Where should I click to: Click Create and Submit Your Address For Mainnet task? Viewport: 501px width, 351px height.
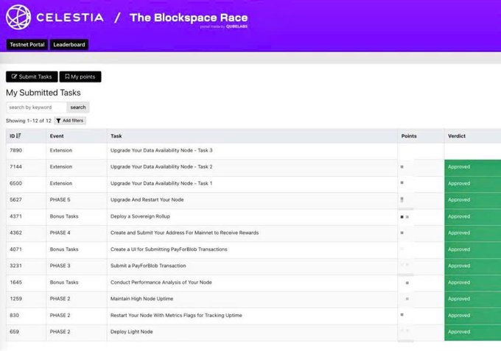pyautogui.click(x=185, y=233)
